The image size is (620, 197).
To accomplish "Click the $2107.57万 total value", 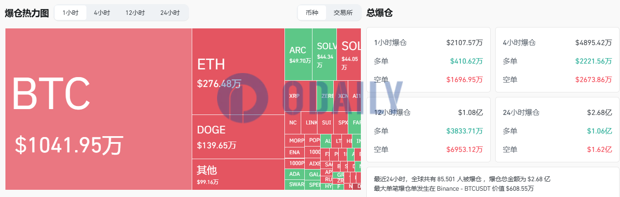I will click(x=464, y=43).
